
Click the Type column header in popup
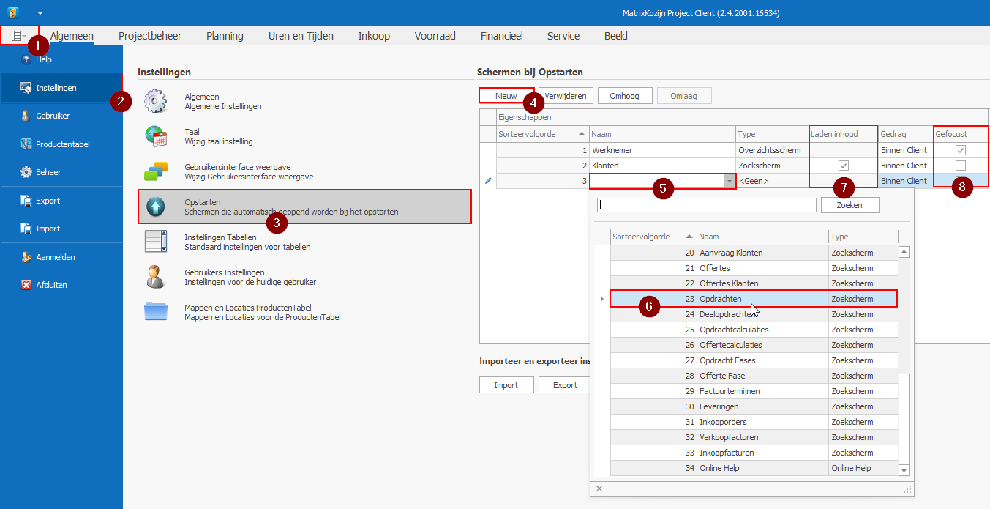coord(863,237)
